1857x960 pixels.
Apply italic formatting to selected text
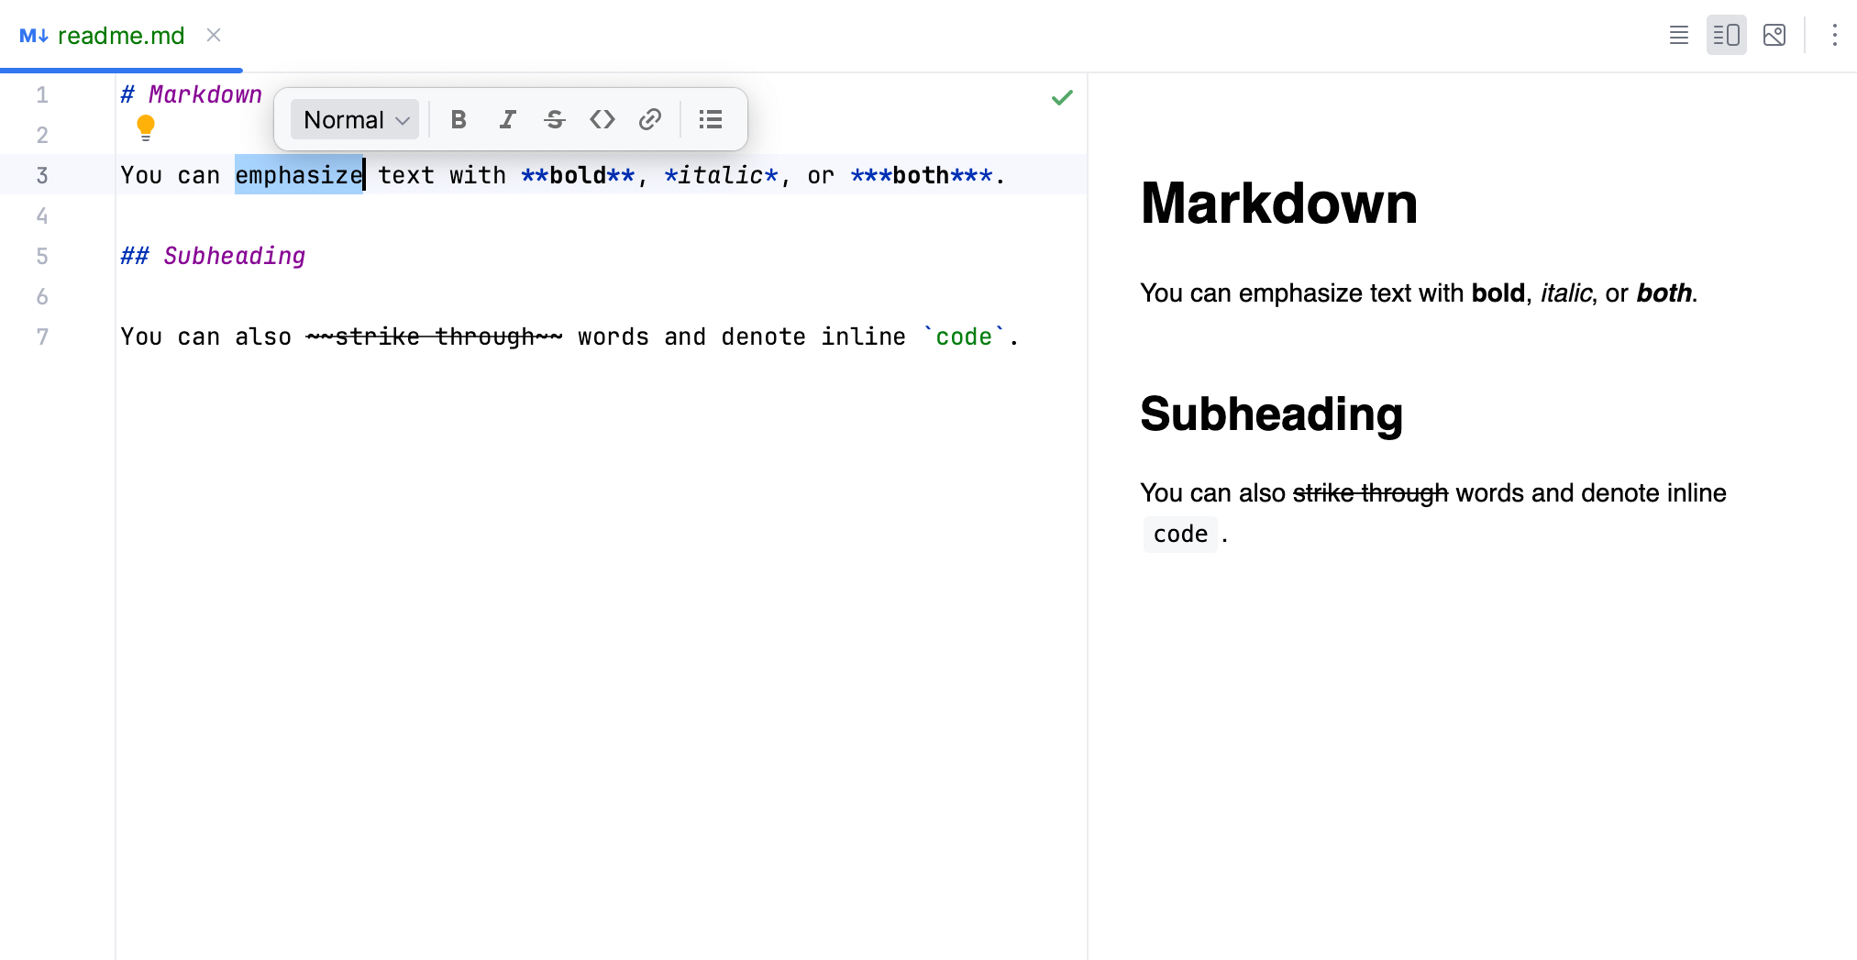tap(507, 118)
